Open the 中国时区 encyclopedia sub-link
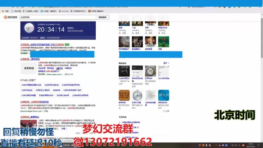Viewport: 263px width, 148px height. click(x=68, y=68)
